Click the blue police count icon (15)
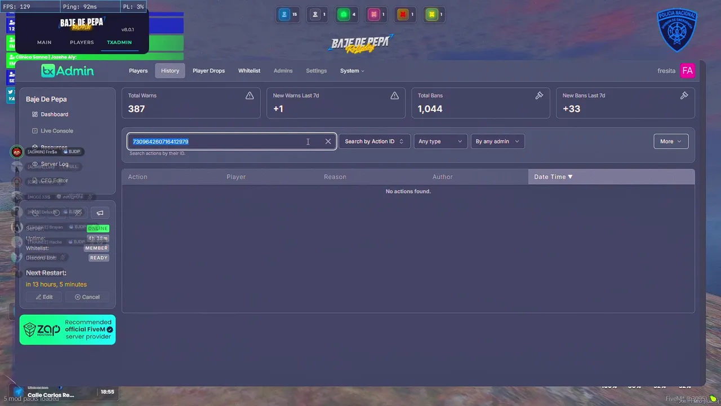This screenshot has width=721, height=406. (284, 15)
